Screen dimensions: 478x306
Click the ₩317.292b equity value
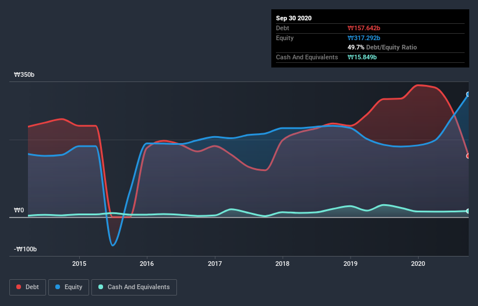coord(364,38)
